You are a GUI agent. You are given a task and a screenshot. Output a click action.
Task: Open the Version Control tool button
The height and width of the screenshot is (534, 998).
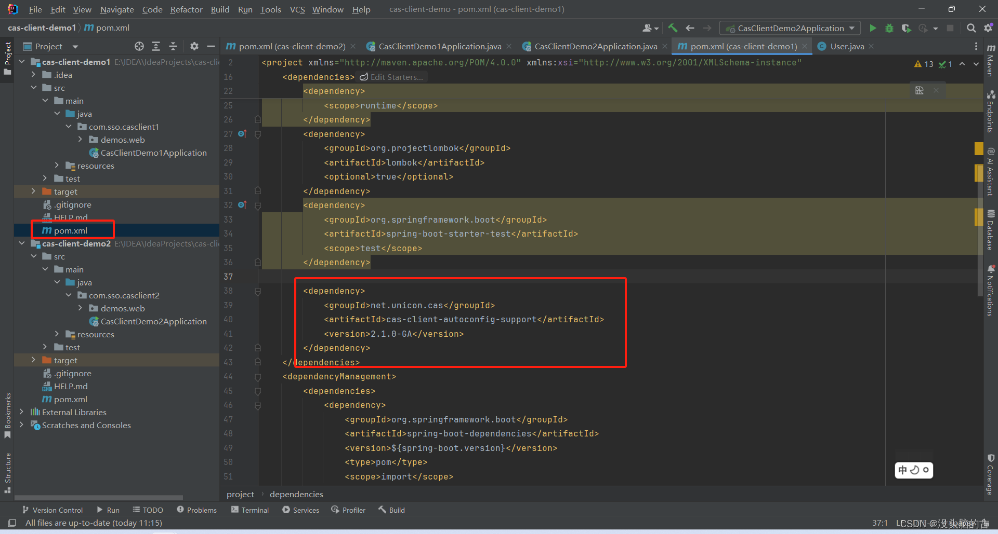[x=52, y=510]
